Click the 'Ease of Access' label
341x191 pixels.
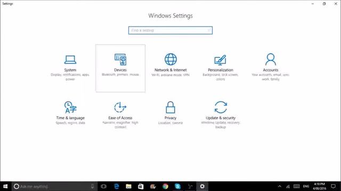click(120, 118)
